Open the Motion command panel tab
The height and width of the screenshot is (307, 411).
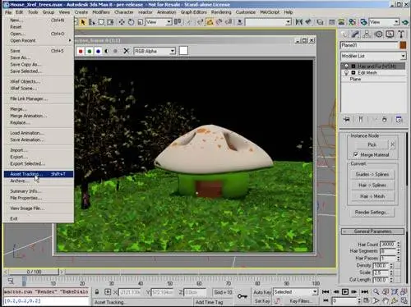(378, 34)
